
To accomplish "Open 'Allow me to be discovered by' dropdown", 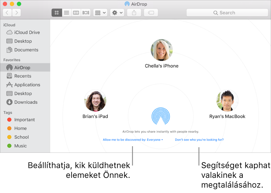I will coord(133,140).
